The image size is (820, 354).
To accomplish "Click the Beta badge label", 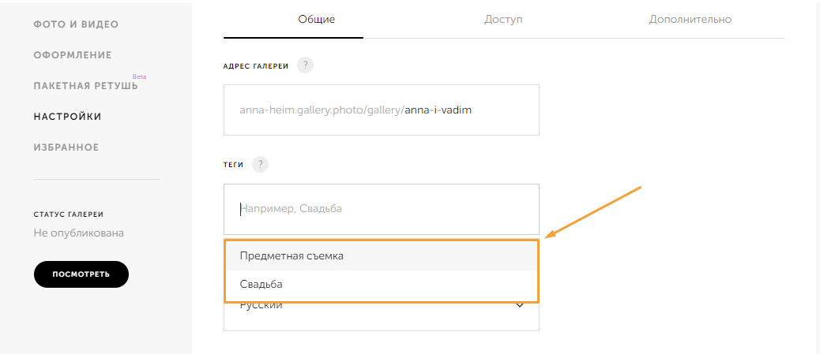I will coord(139,76).
